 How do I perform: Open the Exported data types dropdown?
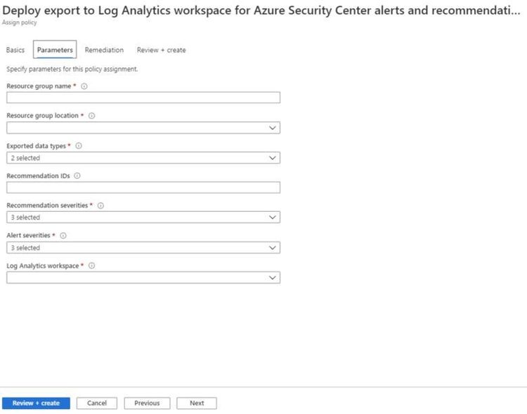(143, 158)
